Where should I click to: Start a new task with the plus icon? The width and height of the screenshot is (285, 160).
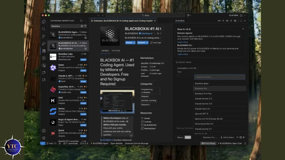click(x=223, y=21)
